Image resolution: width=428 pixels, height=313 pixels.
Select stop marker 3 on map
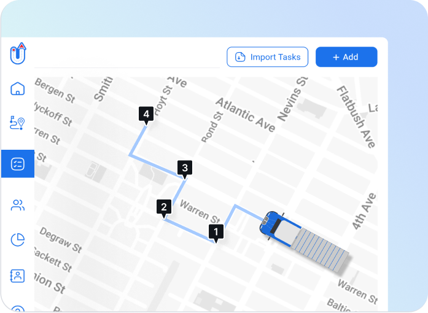pyautogui.click(x=185, y=169)
